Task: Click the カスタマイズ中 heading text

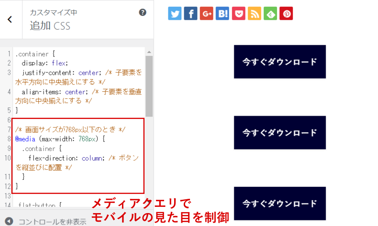Action: [53, 12]
